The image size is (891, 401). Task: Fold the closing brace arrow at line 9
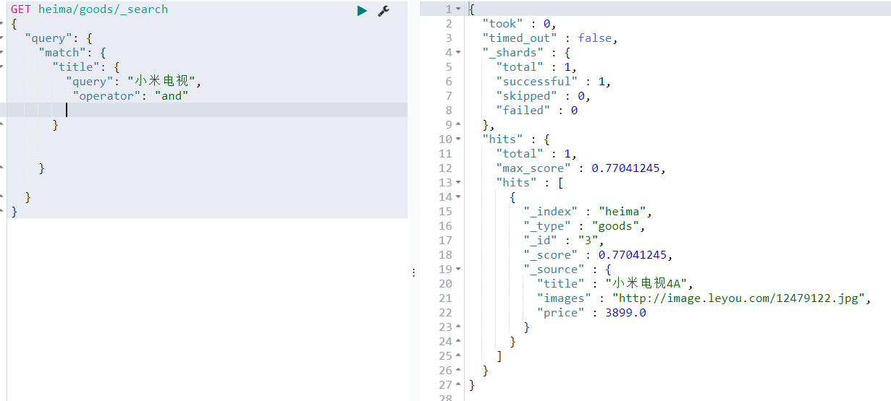458,125
